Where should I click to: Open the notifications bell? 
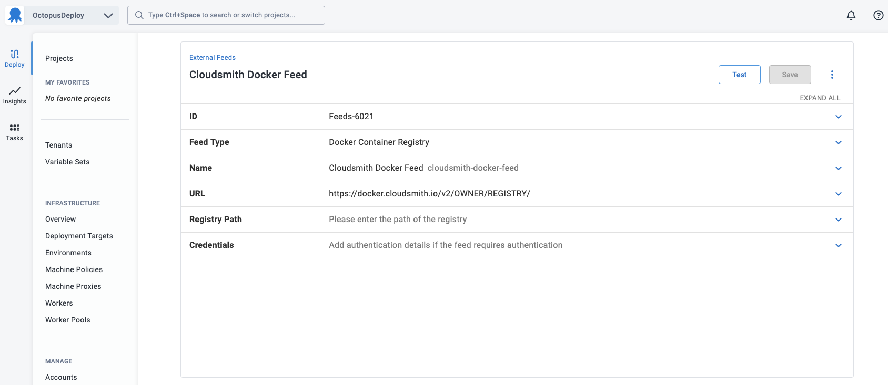[x=851, y=15]
